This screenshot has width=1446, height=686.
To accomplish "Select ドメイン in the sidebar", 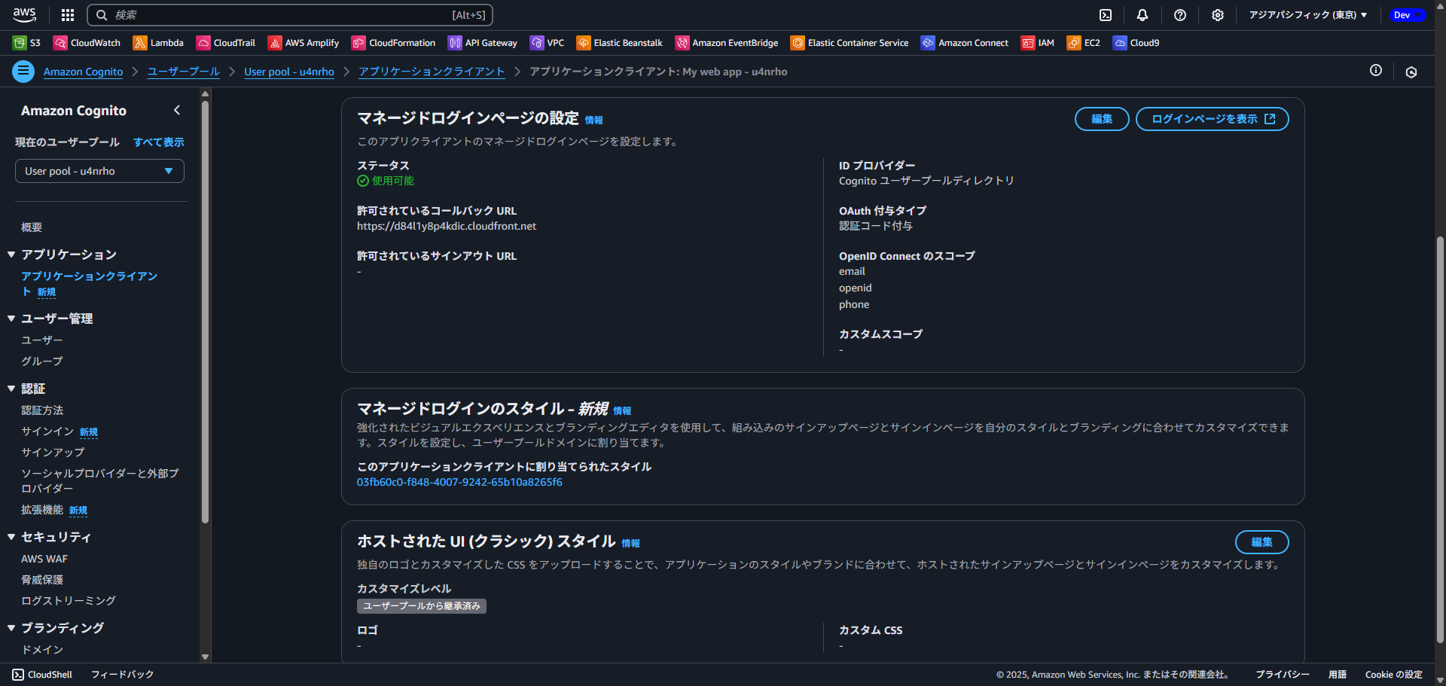I will coord(42,650).
